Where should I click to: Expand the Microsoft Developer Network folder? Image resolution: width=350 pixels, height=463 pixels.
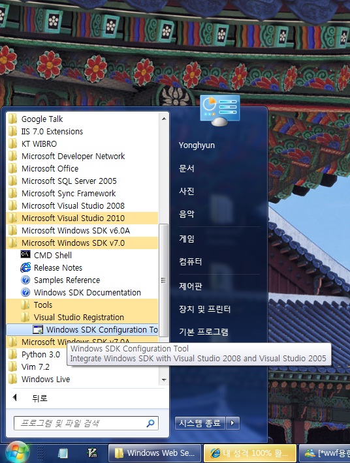(x=82, y=157)
